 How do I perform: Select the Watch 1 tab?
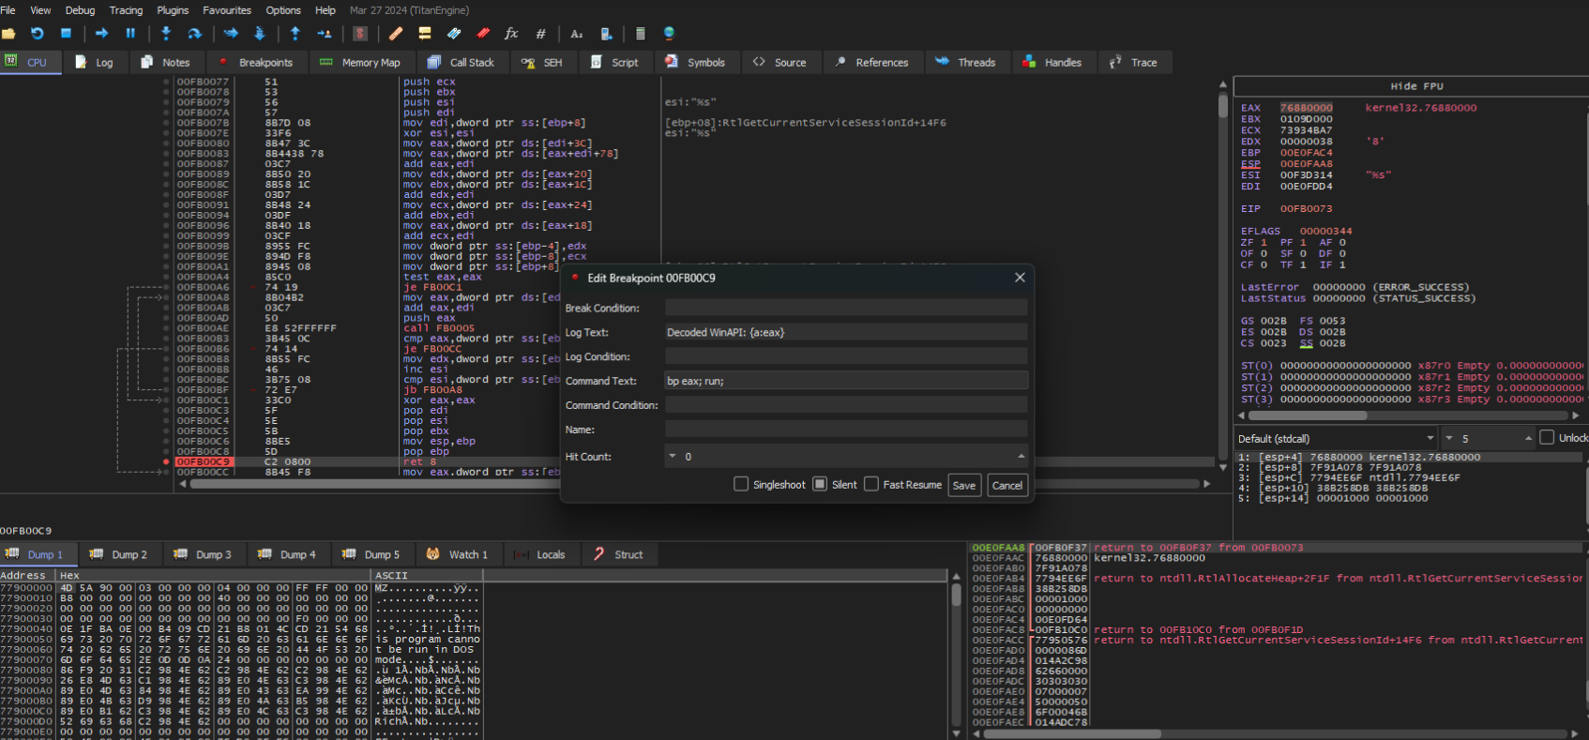click(457, 554)
